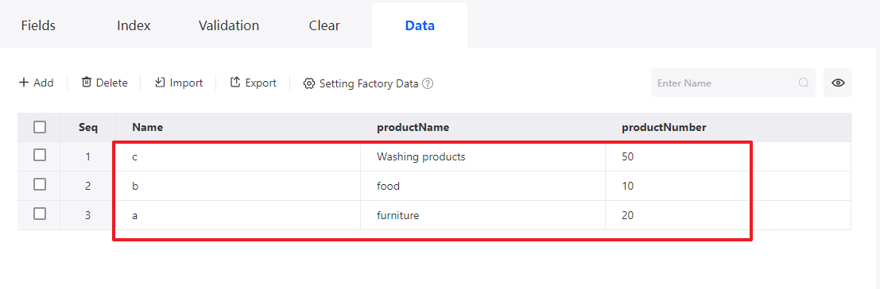The width and height of the screenshot is (880, 289).
Task: Click the search magnifier icon
Action: click(x=804, y=83)
